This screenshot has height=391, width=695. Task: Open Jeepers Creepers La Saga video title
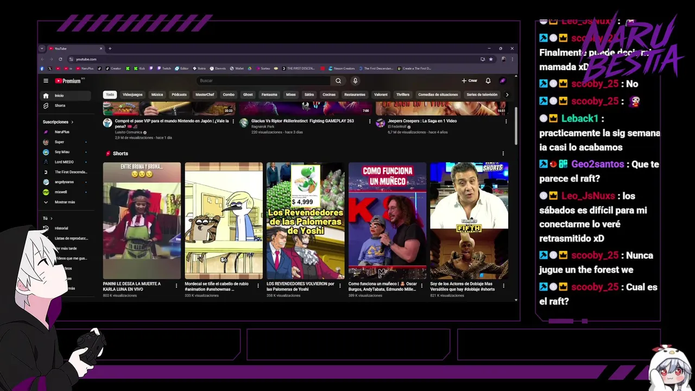(422, 121)
